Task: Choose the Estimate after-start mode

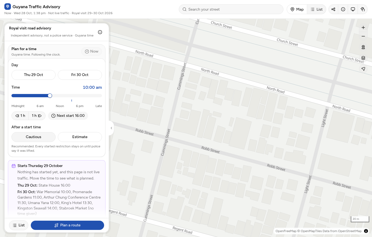Action: 80,137
